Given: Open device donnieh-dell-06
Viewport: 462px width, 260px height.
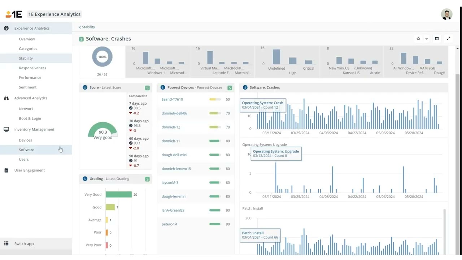Looking at the screenshot, I should click(174, 113).
